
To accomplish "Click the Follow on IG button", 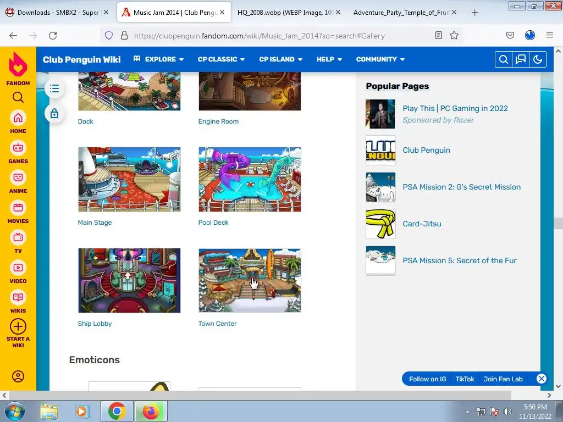I will pos(427,379).
